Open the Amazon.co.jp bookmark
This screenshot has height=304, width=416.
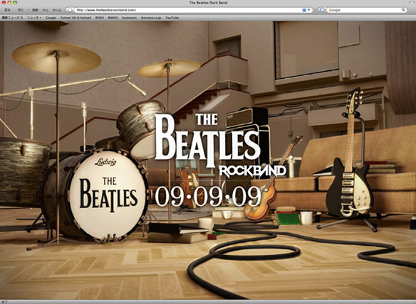(151, 18)
